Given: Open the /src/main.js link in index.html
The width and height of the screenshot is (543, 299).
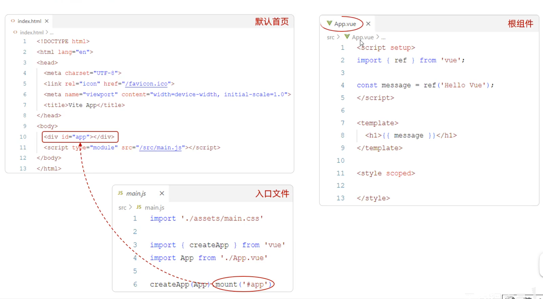Looking at the screenshot, I should (160, 148).
